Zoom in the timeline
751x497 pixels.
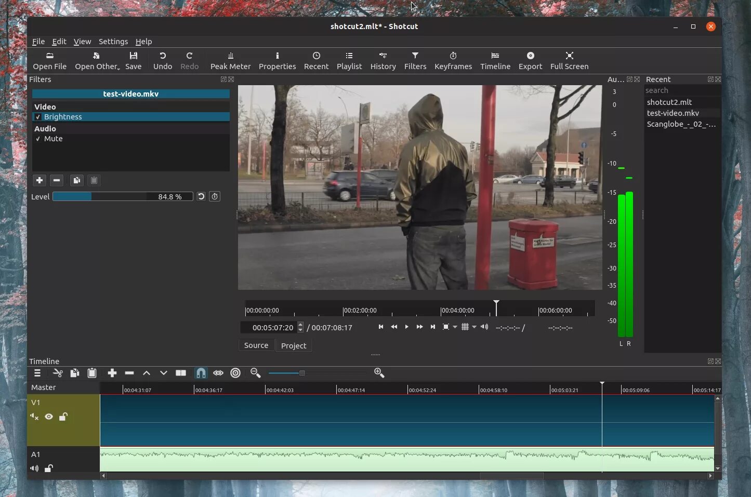(x=379, y=373)
